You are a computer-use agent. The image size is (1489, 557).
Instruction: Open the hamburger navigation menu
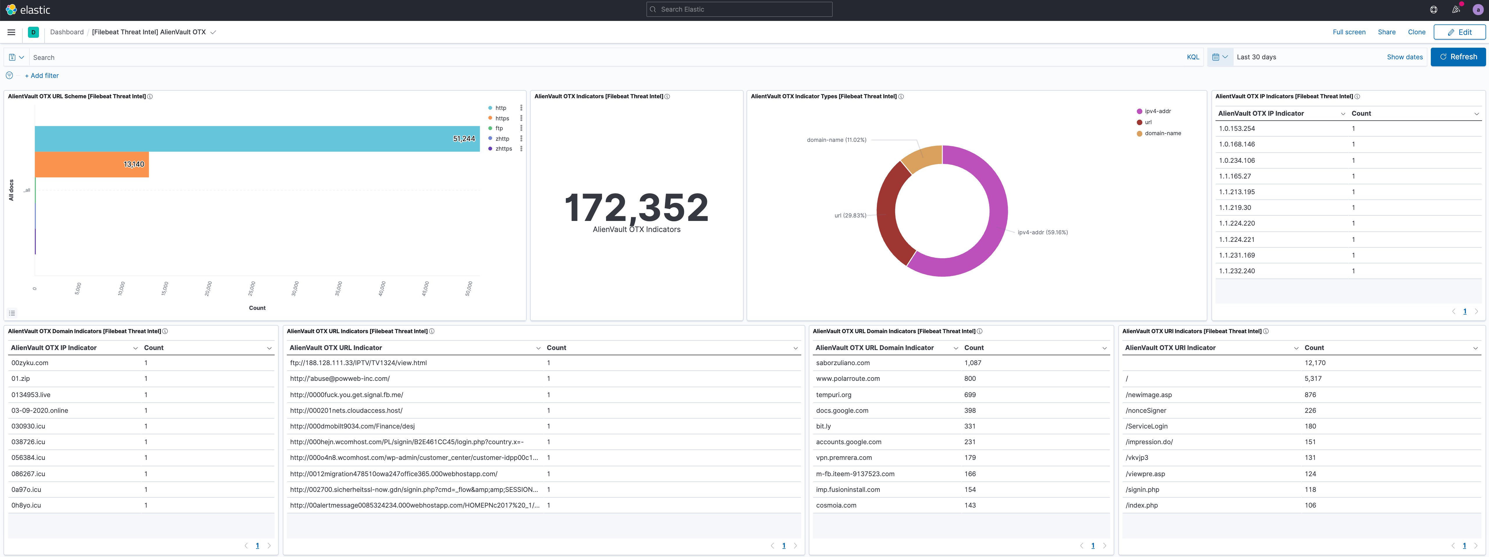(x=11, y=32)
